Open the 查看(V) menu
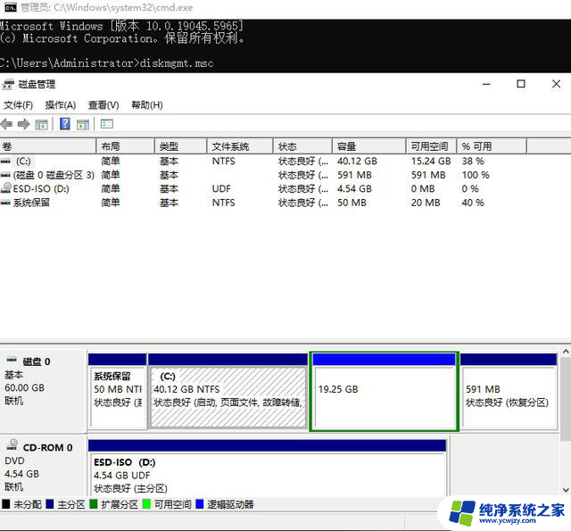This screenshot has width=571, height=531. 103,105
